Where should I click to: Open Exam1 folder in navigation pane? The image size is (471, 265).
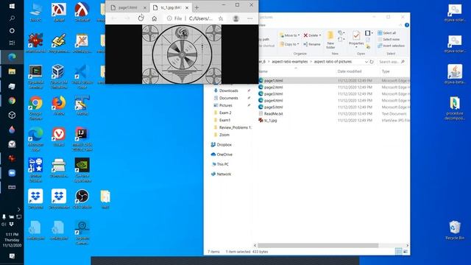click(224, 120)
